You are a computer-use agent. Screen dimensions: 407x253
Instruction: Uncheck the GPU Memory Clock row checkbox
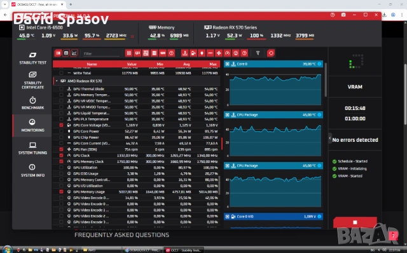point(61,161)
